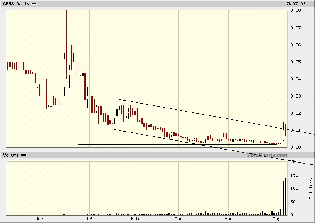Click the 0.03 price axis label
The width and height of the screenshot is (315, 223).
pos(295,96)
